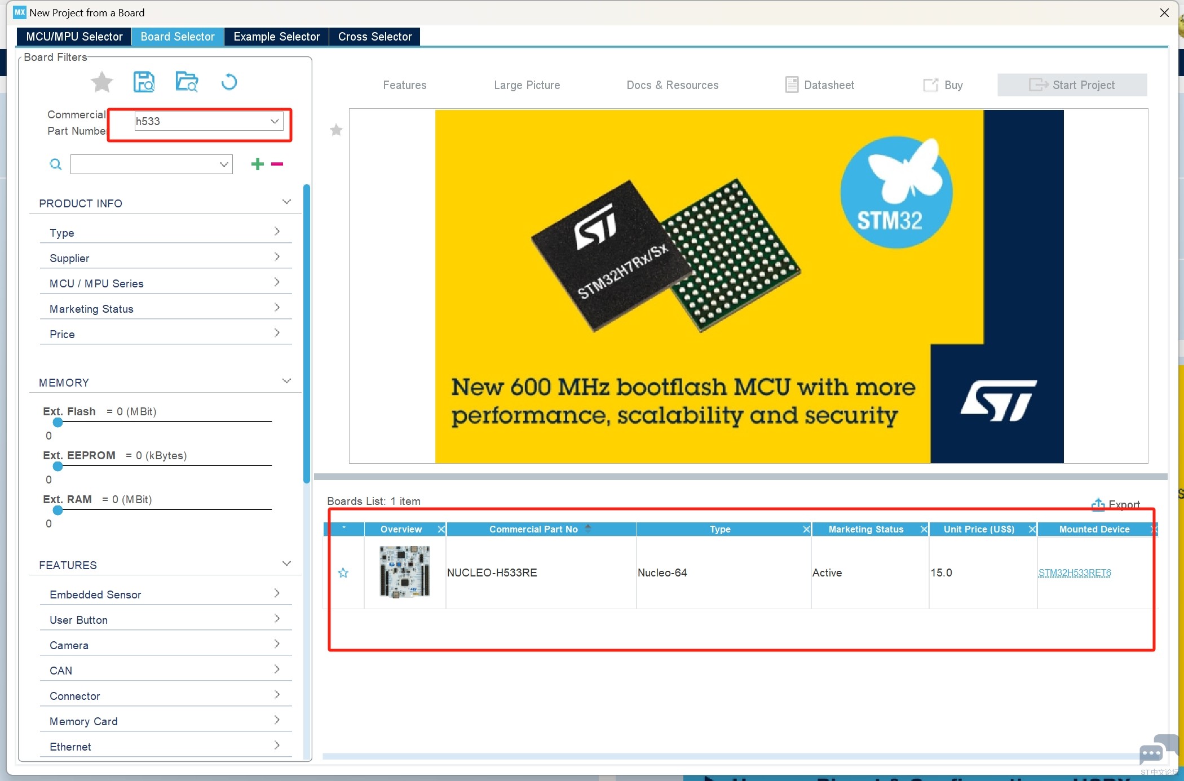The image size is (1184, 781).
Task: Click the Start Project button
Action: pos(1072,85)
